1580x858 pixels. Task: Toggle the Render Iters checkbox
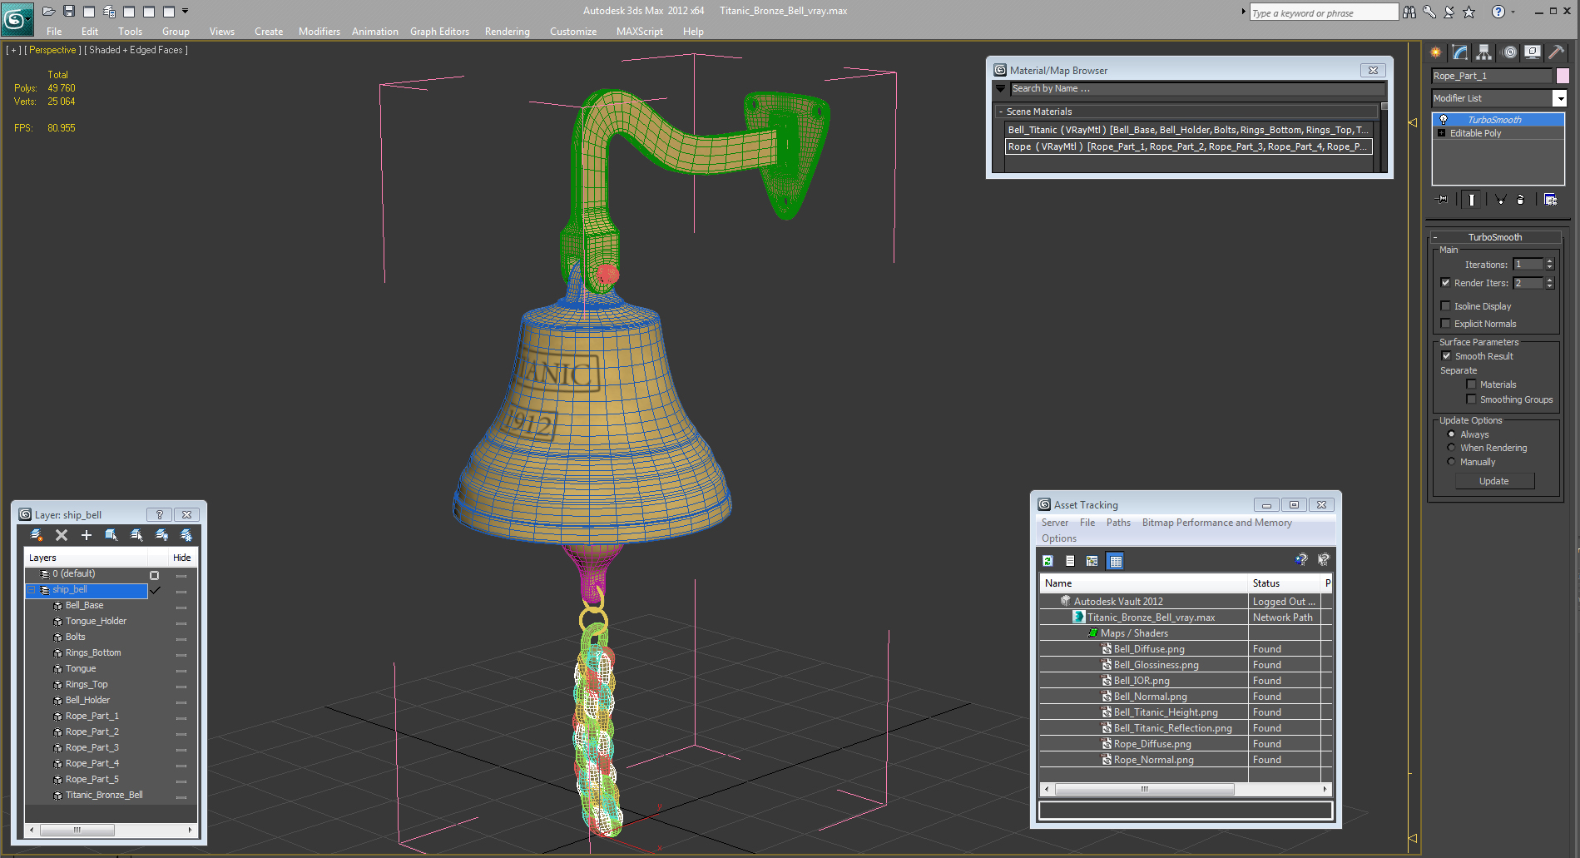1446,283
